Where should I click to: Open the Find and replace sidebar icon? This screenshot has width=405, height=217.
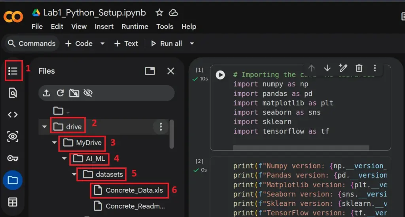(x=13, y=93)
